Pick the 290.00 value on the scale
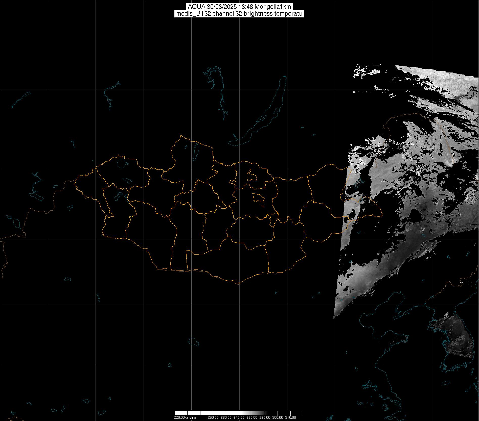 (265, 417)
